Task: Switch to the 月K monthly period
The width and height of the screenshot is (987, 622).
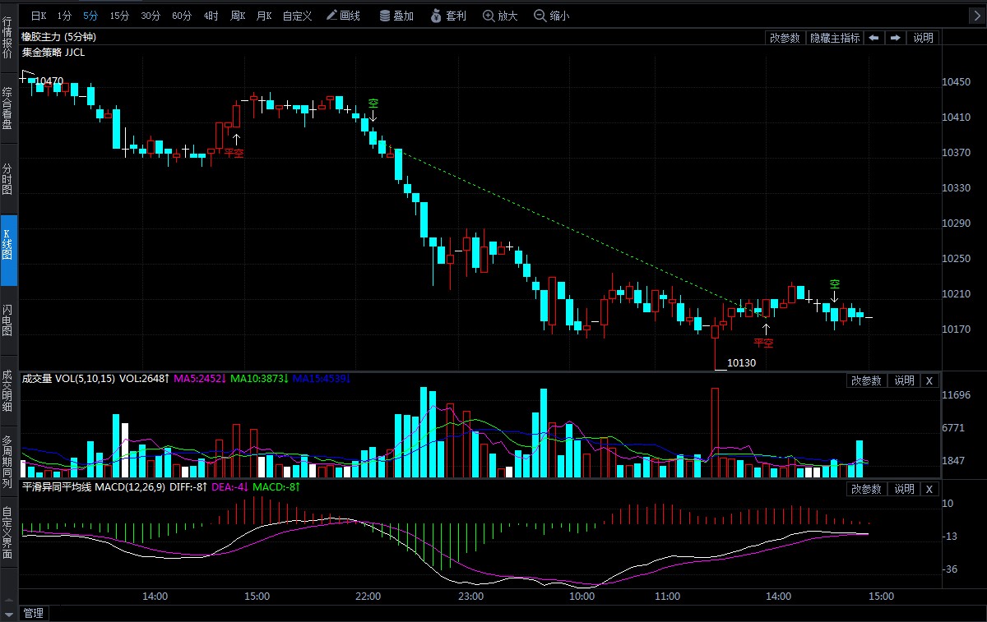Action: [264, 16]
